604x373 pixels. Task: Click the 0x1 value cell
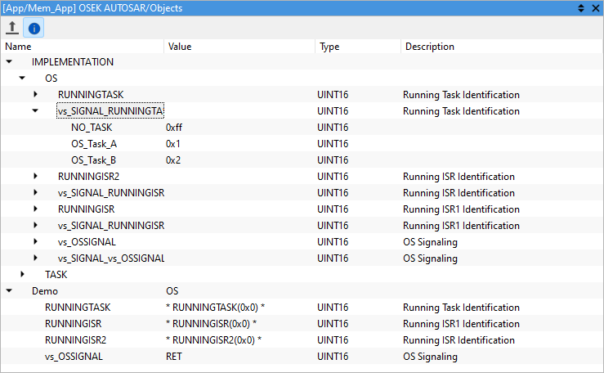[x=173, y=144]
